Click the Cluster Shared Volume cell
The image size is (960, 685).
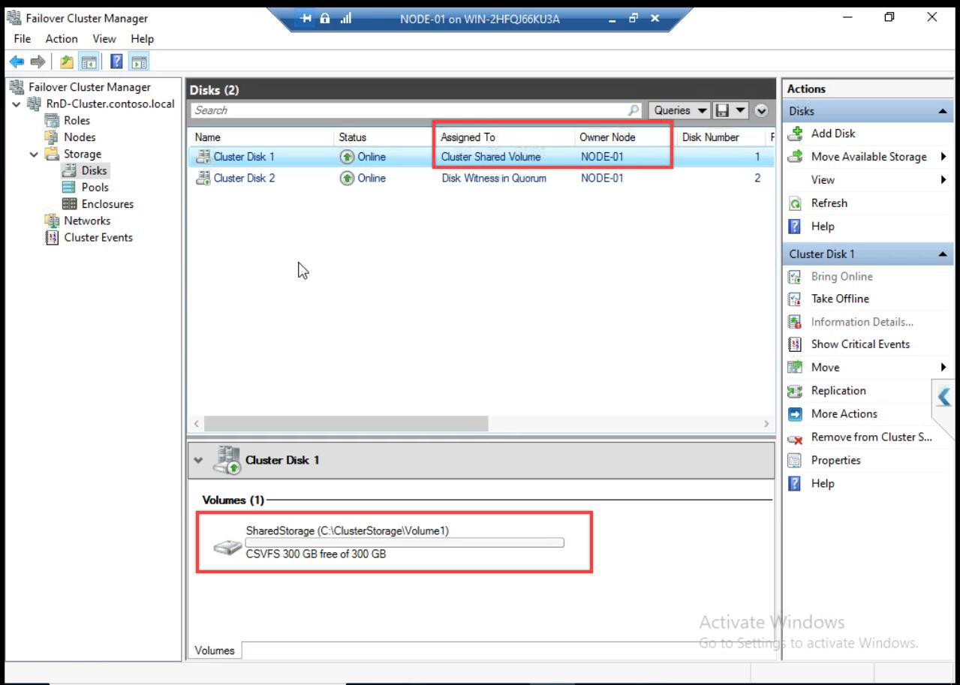tap(491, 157)
